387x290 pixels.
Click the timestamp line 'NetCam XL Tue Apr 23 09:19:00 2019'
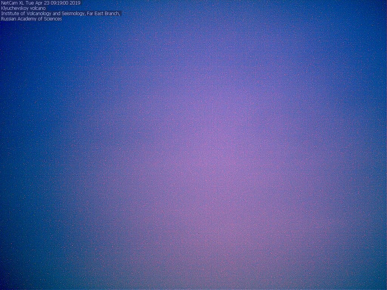click(x=41, y=3)
